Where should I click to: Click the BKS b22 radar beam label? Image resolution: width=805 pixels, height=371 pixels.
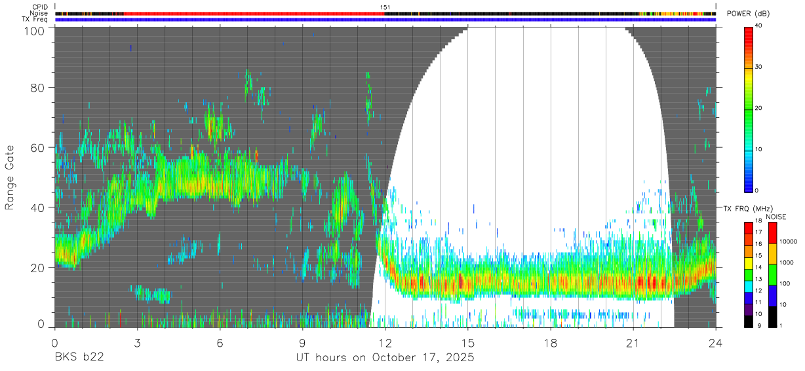79,358
